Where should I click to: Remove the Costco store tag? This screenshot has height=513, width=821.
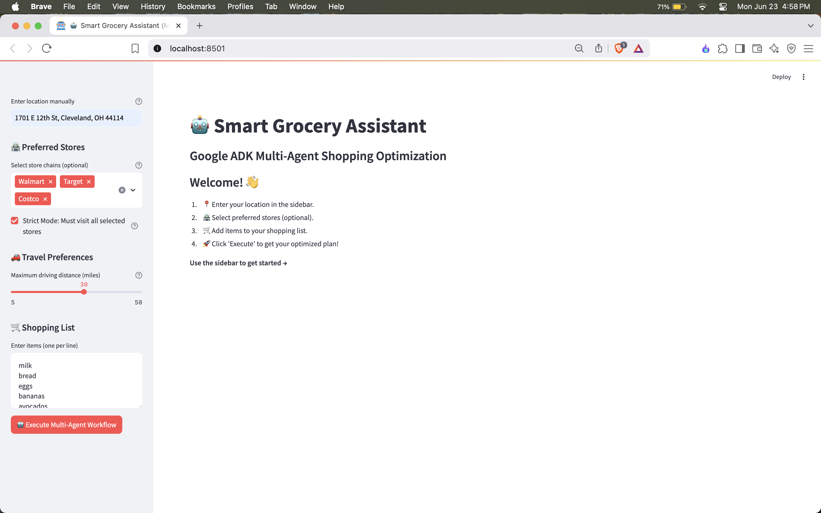[x=45, y=199]
